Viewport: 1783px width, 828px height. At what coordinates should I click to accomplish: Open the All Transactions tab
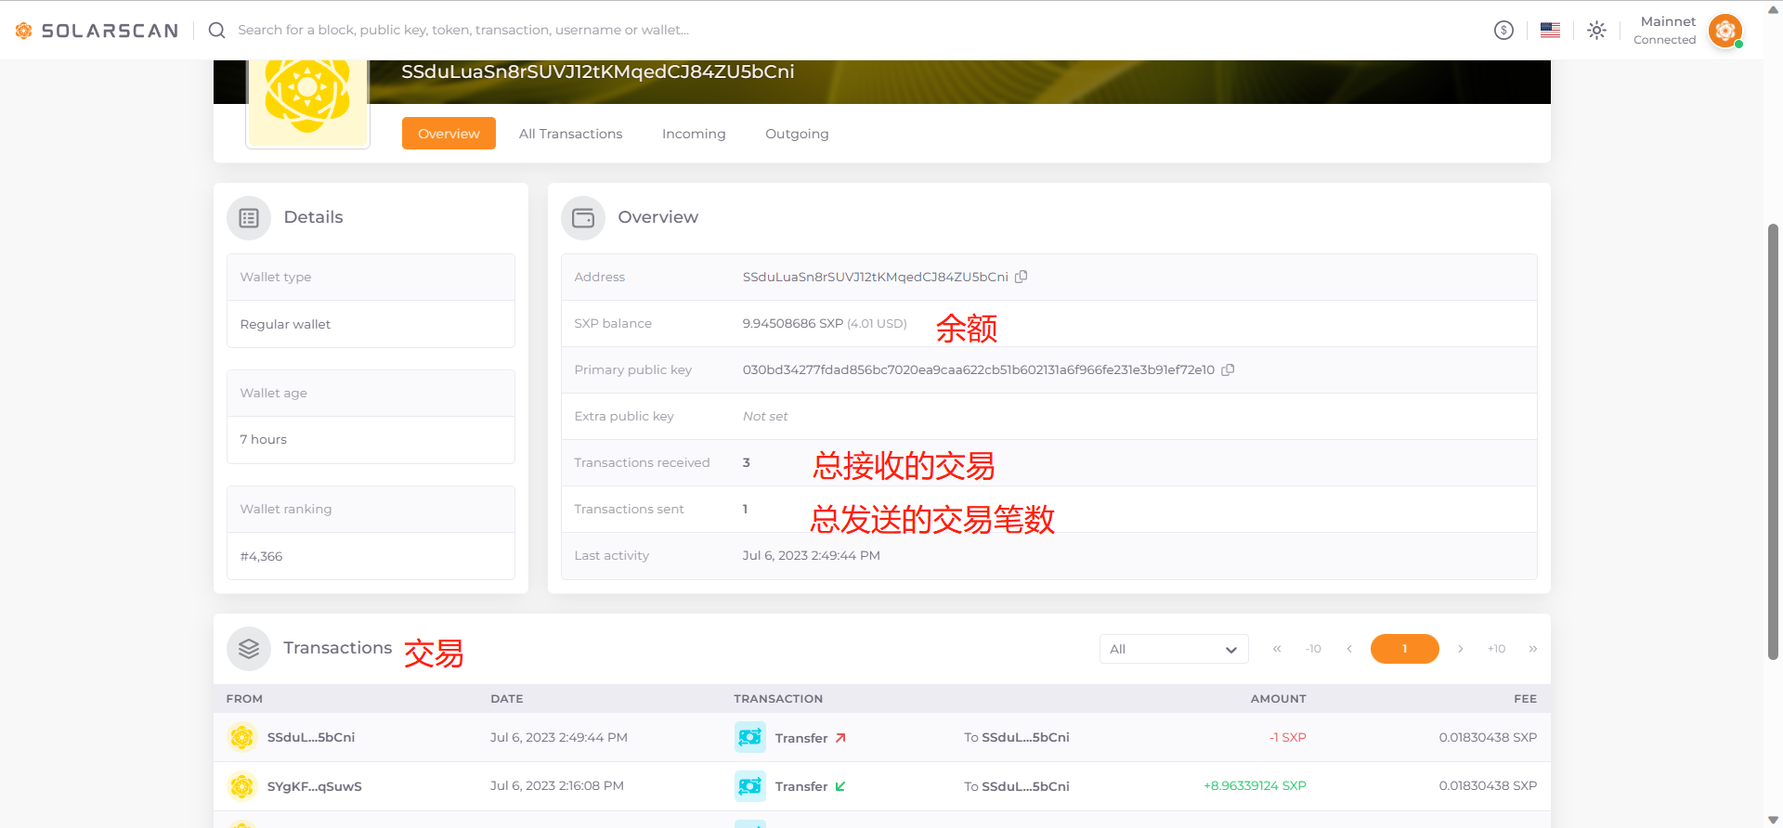pos(570,134)
